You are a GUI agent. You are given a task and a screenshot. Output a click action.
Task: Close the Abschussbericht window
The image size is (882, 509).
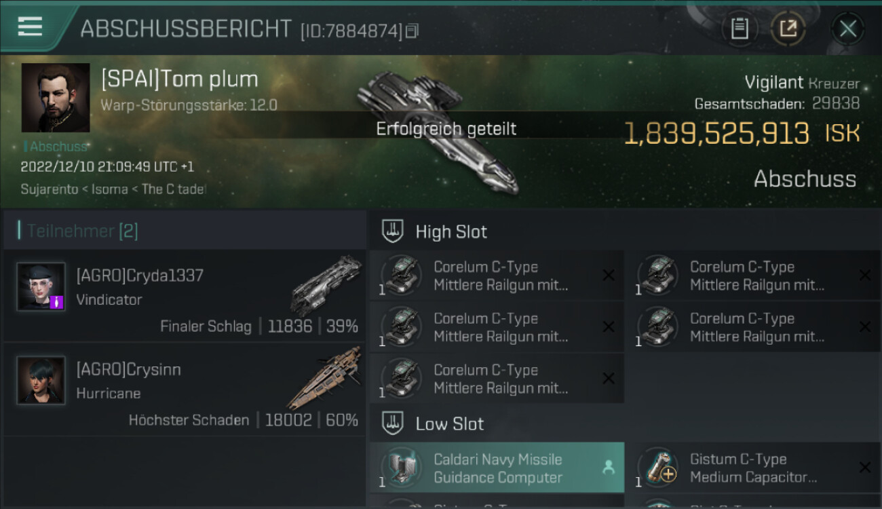click(x=847, y=29)
